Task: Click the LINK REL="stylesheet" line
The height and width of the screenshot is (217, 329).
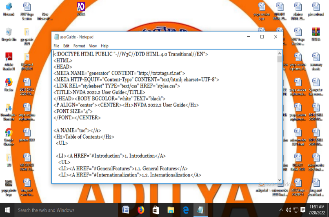Action: [117, 86]
